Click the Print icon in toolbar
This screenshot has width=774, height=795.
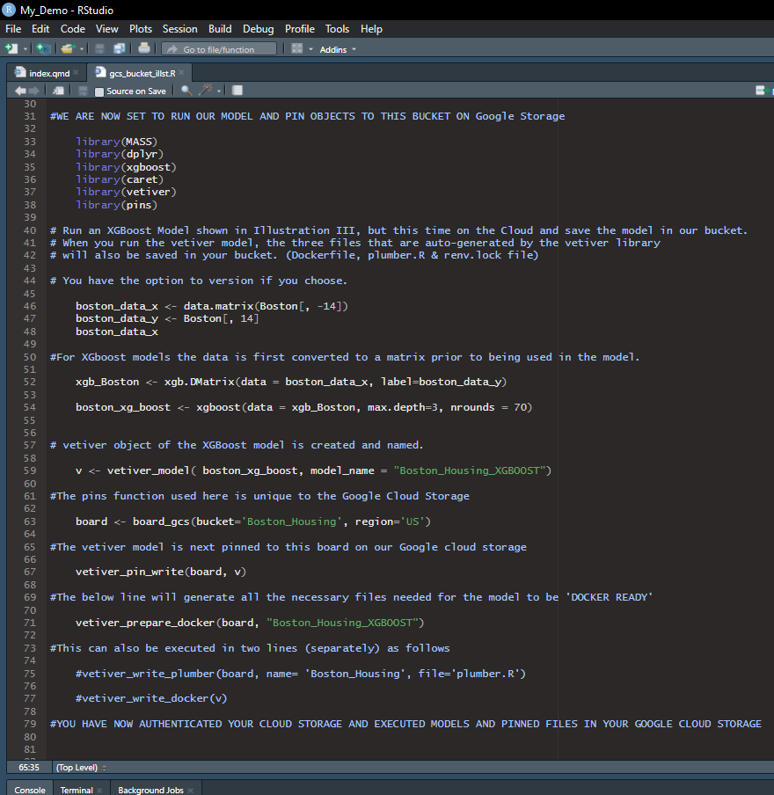pyautogui.click(x=143, y=49)
